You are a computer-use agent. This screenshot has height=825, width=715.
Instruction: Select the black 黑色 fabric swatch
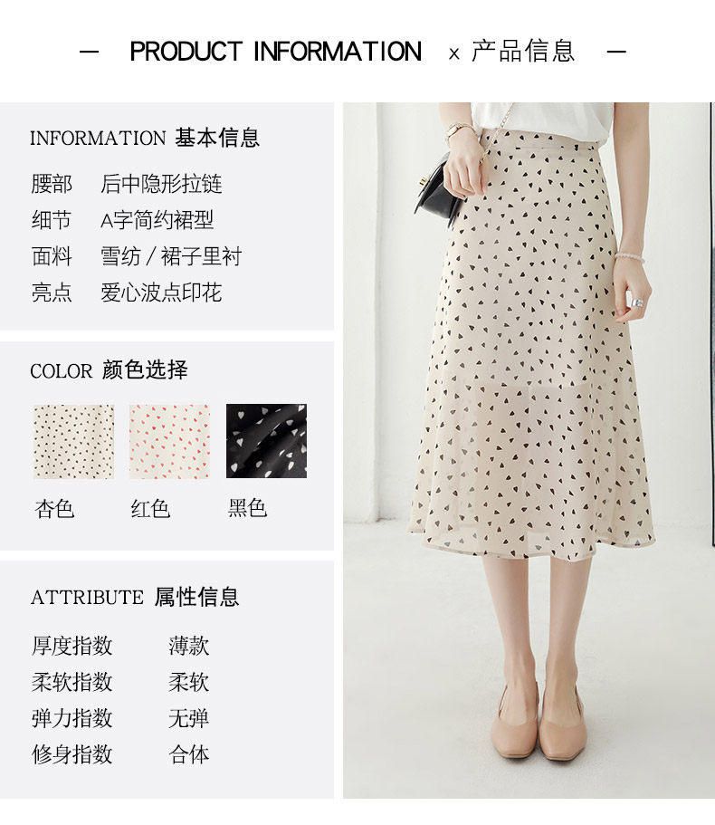266,441
